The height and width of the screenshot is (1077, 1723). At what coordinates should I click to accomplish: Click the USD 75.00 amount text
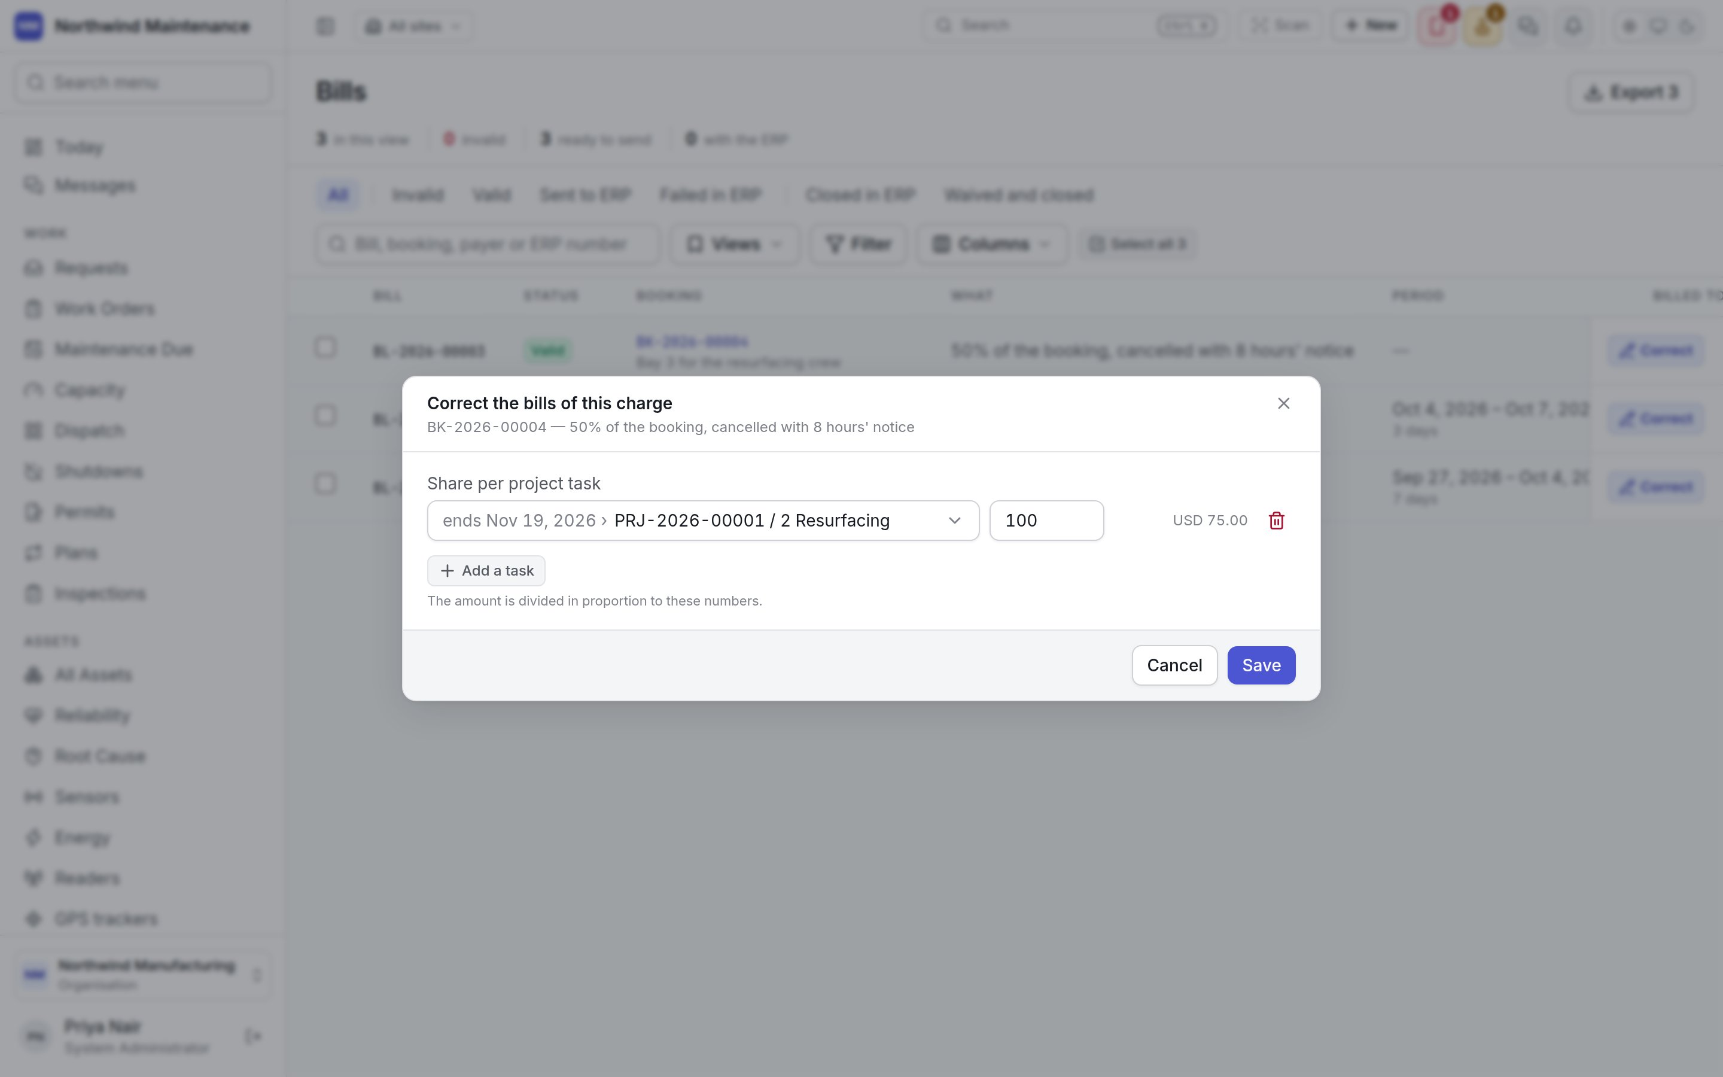tap(1210, 521)
